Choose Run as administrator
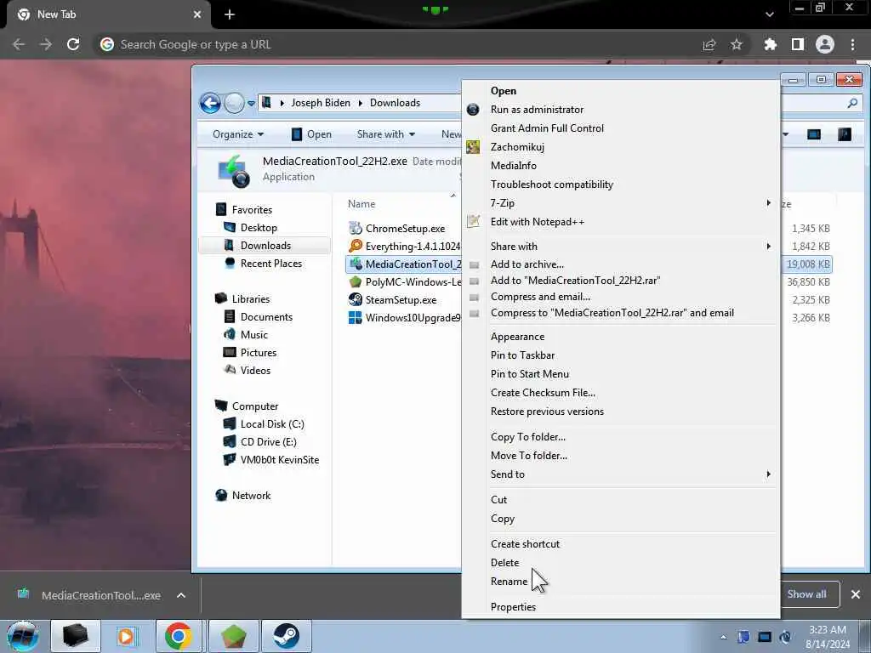Screen dimensions: 871x653 619,110
